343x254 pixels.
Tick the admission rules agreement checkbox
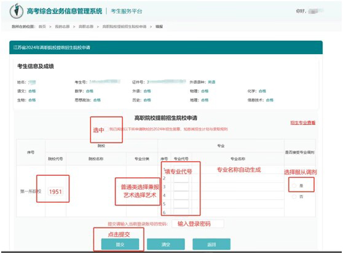(106, 129)
